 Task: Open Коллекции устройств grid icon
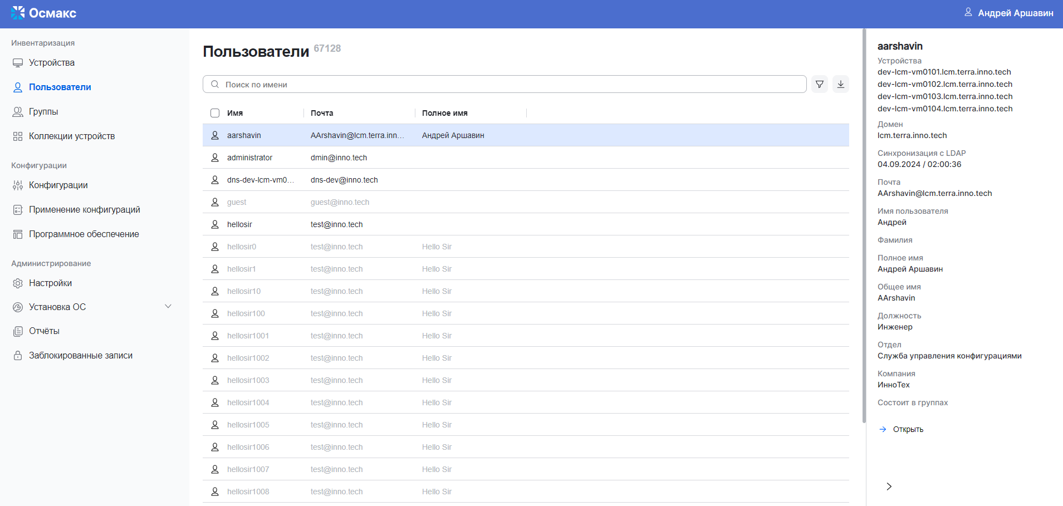18,136
